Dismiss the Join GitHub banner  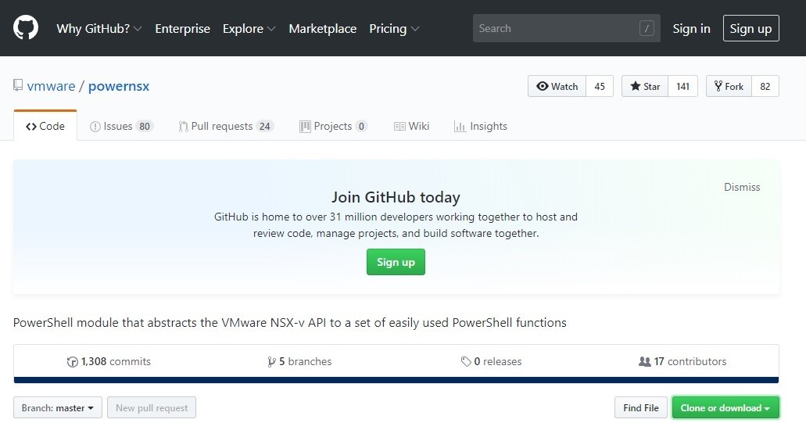coord(742,187)
